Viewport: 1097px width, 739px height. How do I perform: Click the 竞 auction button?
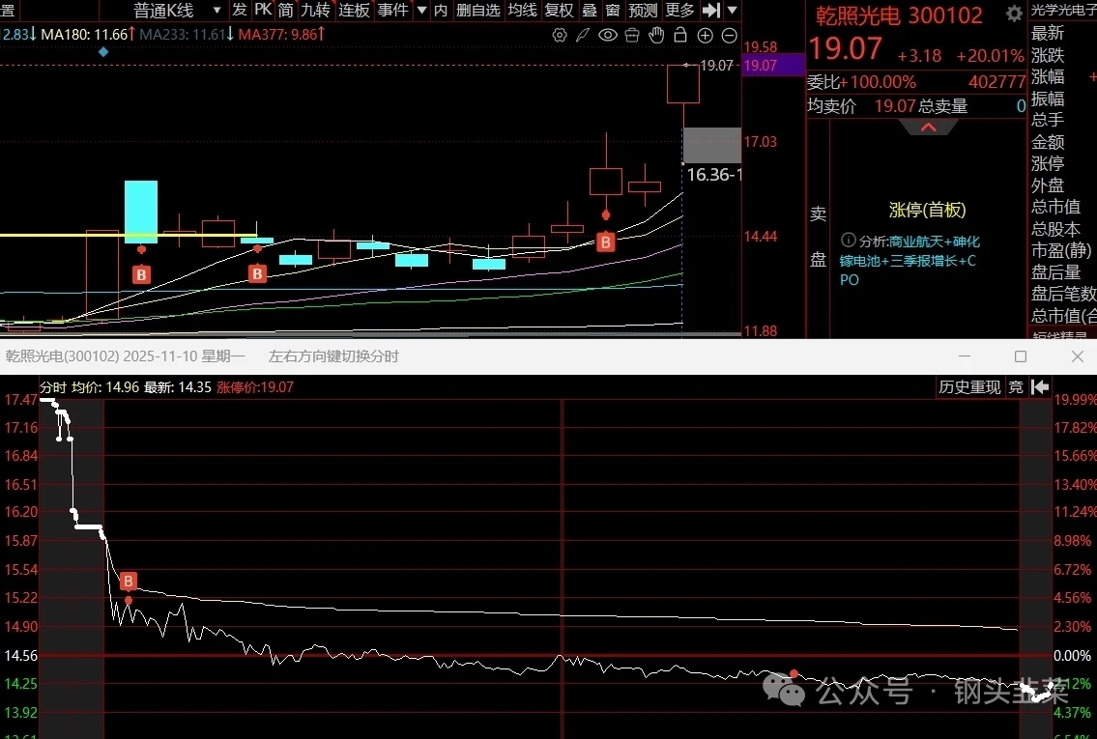click(x=1016, y=386)
